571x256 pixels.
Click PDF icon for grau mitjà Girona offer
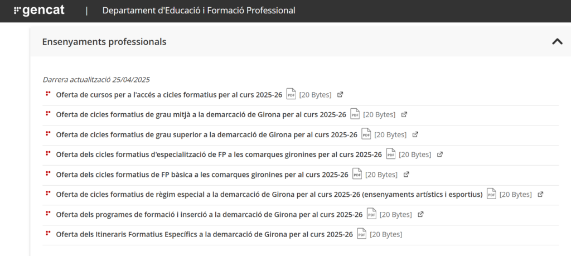(355, 114)
